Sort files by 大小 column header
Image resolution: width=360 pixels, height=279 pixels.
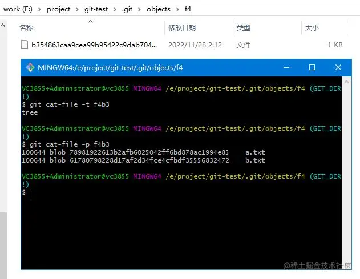[312, 28]
